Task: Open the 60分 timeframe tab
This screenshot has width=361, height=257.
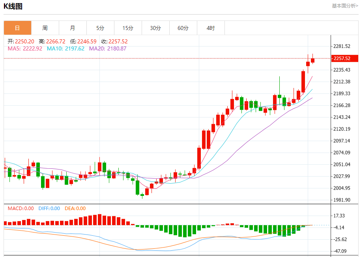Action: click(x=183, y=28)
